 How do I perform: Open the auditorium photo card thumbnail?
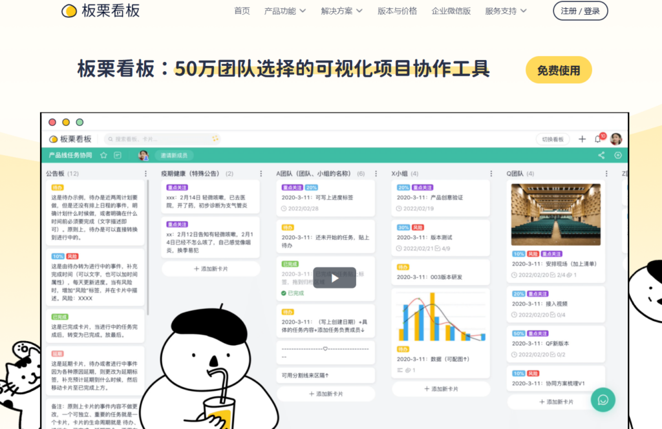[555, 214]
